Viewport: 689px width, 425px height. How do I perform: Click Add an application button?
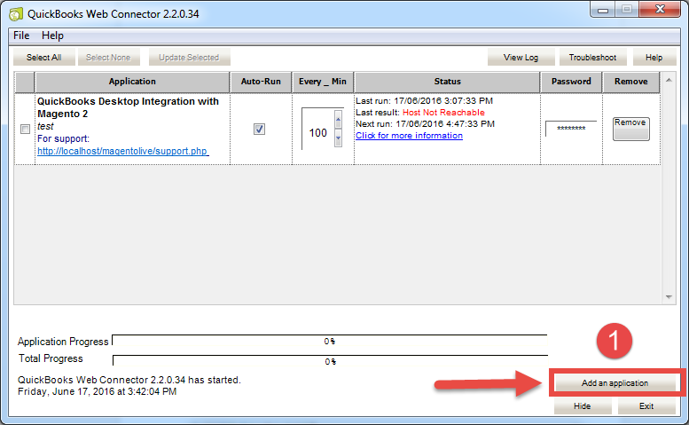point(615,383)
